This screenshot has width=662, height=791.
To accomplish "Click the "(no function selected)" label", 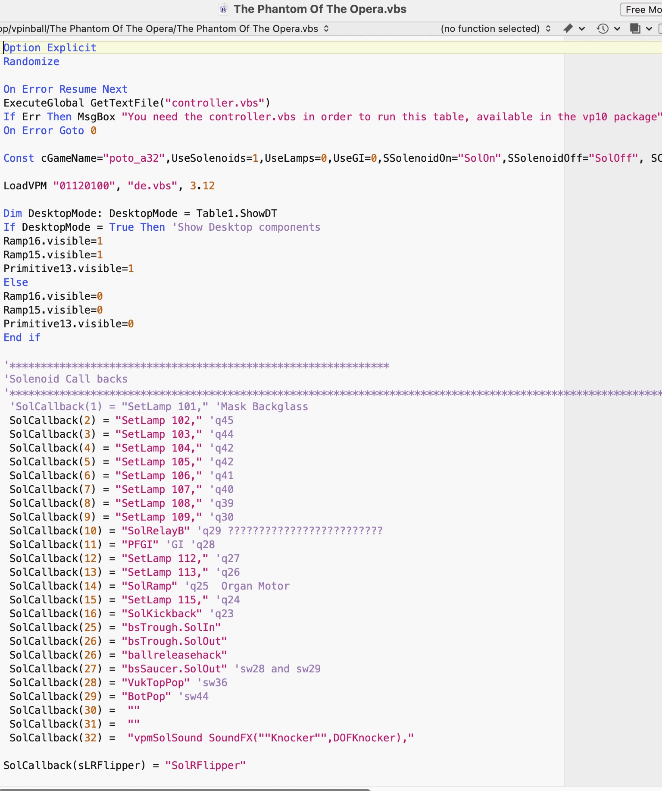I will 490,28.
